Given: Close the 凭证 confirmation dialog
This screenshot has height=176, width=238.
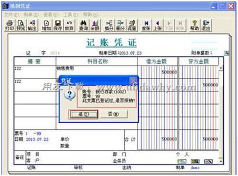Looking at the screenshot, I should 133,81.
